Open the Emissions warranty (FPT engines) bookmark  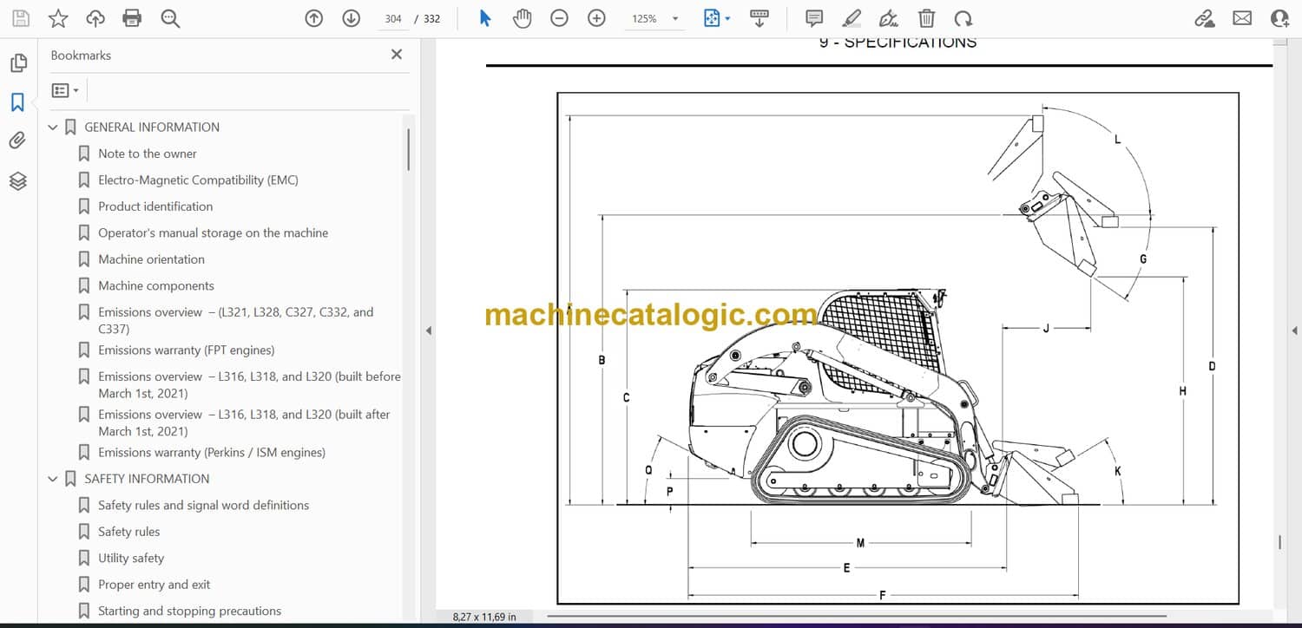(186, 350)
